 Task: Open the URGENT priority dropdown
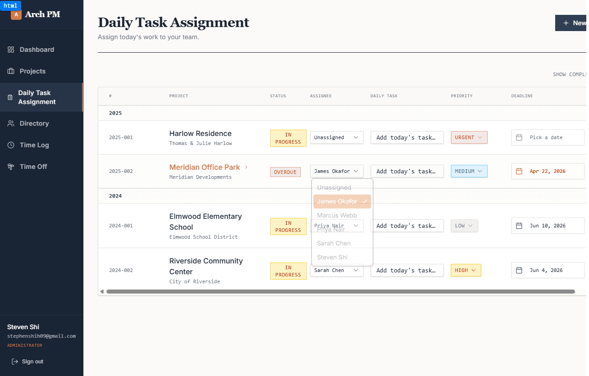(469, 137)
